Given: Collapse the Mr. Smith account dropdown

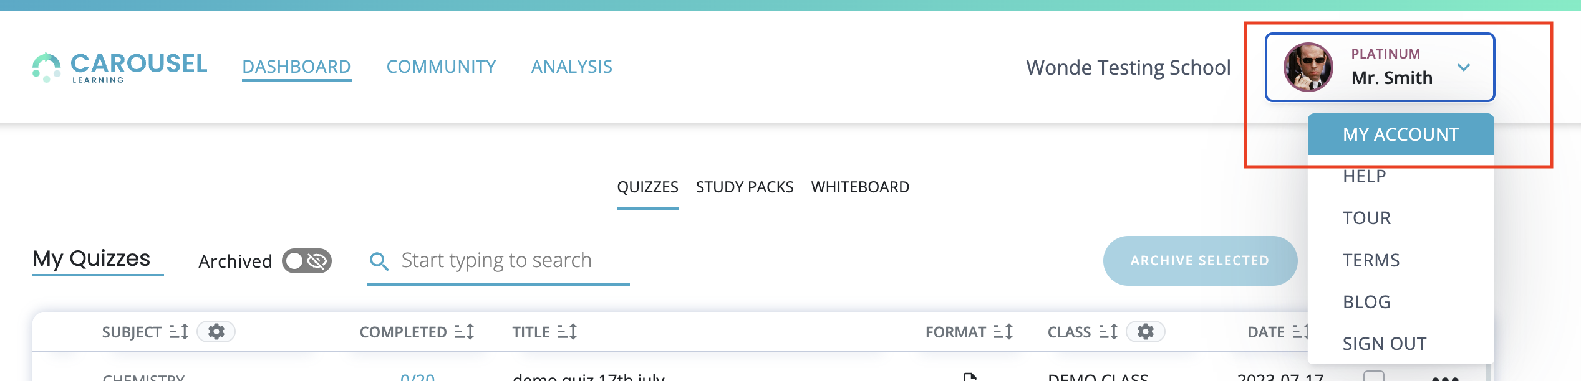Looking at the screenshot, I should (1464, 67).
